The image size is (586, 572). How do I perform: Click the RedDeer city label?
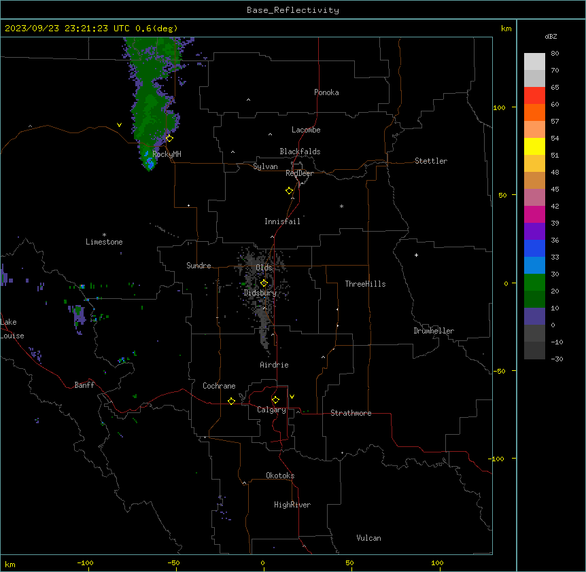(299, 173)
